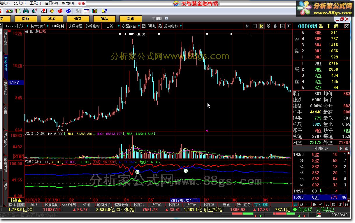Click the traffic-light signal toolbar icon
This screenshot has height=223, width=355.
[9, 11]
